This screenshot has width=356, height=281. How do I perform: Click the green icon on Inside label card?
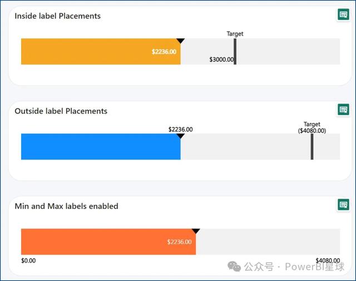click(x=343, y=14)
